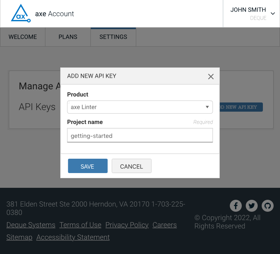Switch to the Welcome tab
This screenshot has width=280, height=254.
[23, 37]
